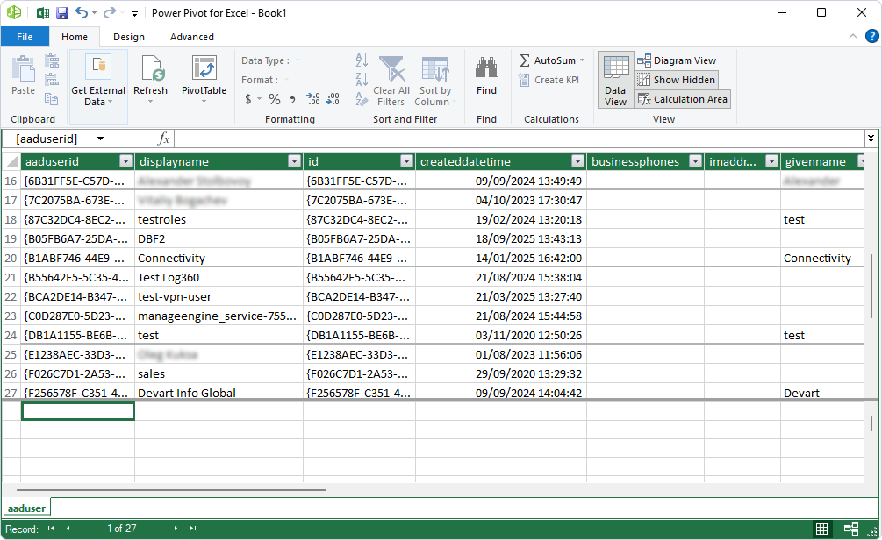Switch to the Design ribbon tab

pos(128,37)
